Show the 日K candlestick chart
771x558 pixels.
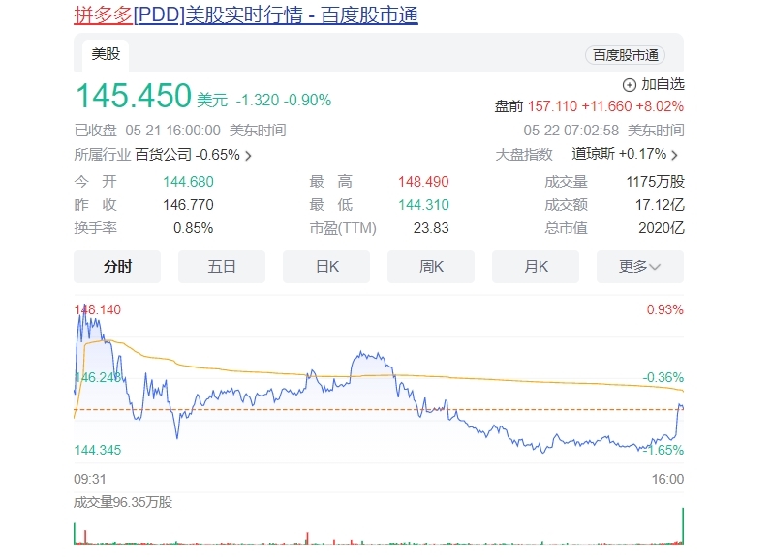pos(326,267)
